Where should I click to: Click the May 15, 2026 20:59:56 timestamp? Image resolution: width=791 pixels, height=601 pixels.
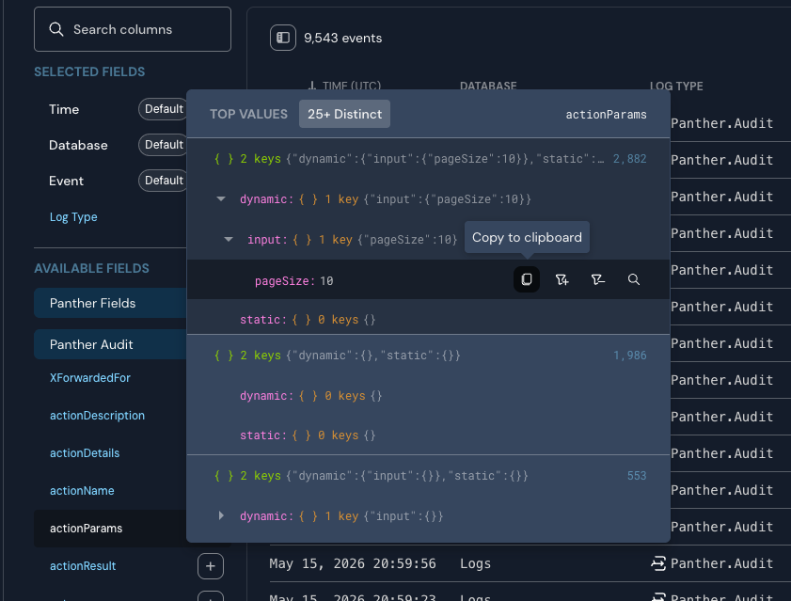(352, 563)
